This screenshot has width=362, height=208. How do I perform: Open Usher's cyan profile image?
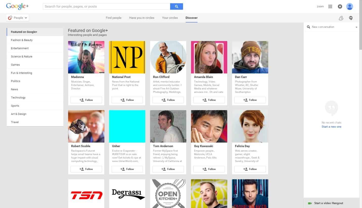click(x=127, y=126)
